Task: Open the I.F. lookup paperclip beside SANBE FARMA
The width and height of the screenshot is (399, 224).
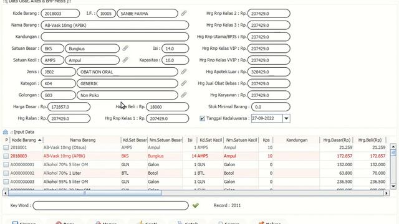Action: click(184, 13)
